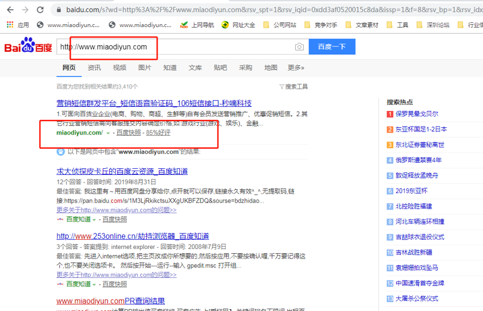Open hot search 袁姗姗拍戏坠马
This screenshot has width=483, height=311.
click(417, 268)
